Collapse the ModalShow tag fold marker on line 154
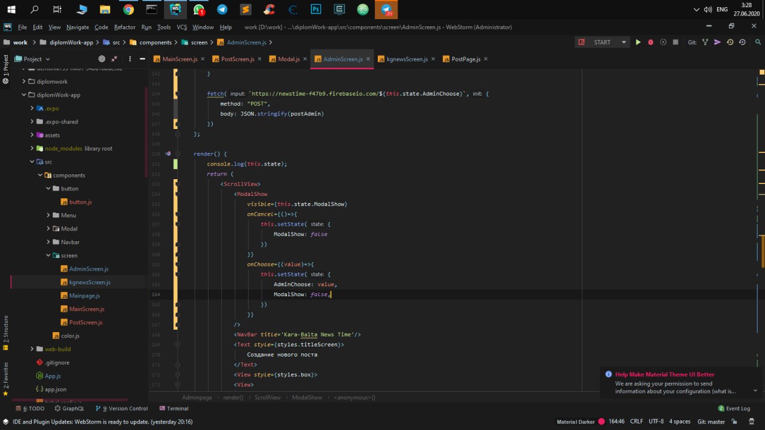Image resolution: width=765 pixels, height=430 pixels. point(178,193)
